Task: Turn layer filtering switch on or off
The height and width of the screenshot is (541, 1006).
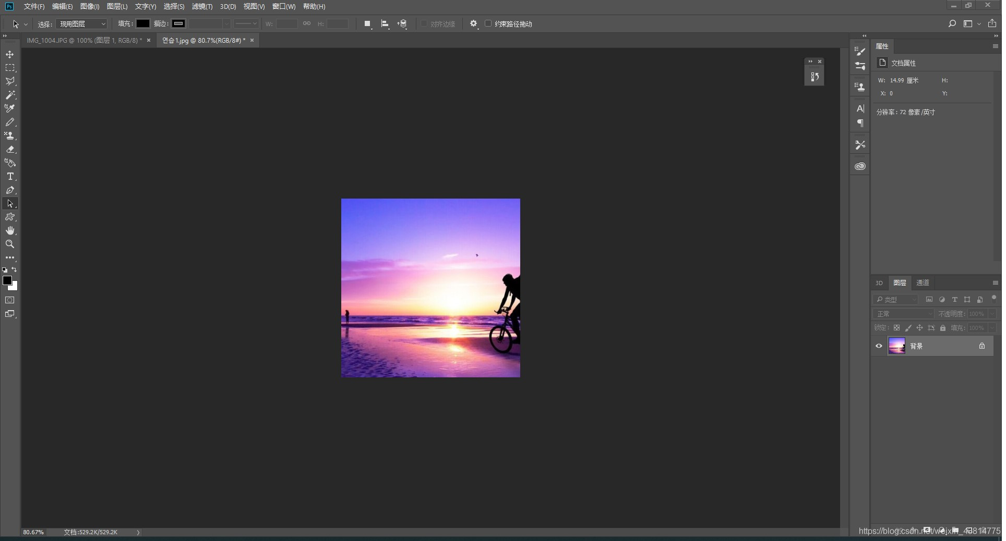Action: (x=993, y=298)
